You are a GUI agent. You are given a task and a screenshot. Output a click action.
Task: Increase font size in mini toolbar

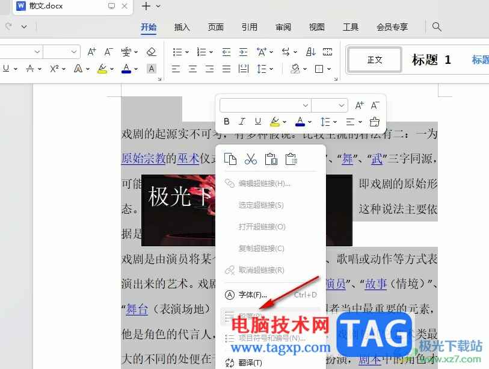pyautogui.click(x=359, y=105)
